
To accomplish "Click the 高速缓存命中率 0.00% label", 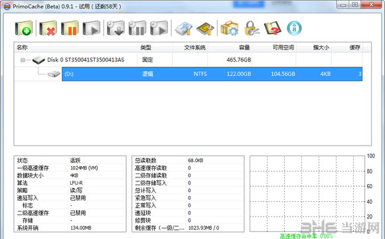I will click(306, 236).
